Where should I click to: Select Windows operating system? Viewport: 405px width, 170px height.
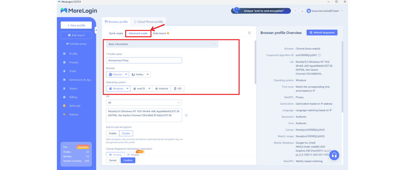[x=116, y=89]
